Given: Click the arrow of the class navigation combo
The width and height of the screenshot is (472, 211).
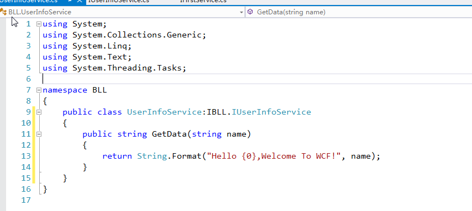Looking at the screenshot, I should pyautogui.click(x=241, y=12).
